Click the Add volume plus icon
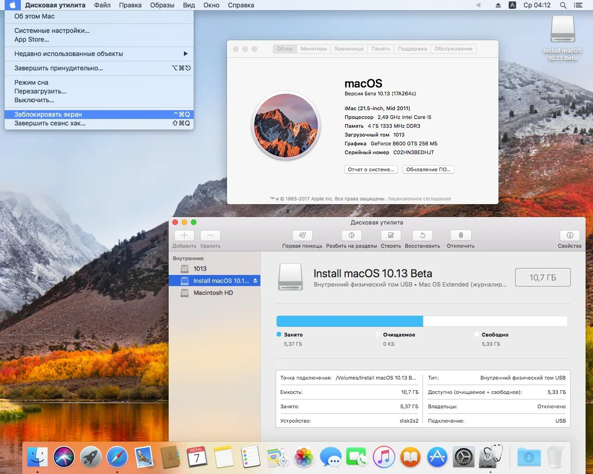Viewport: 593px width, 474px height. 184,235
